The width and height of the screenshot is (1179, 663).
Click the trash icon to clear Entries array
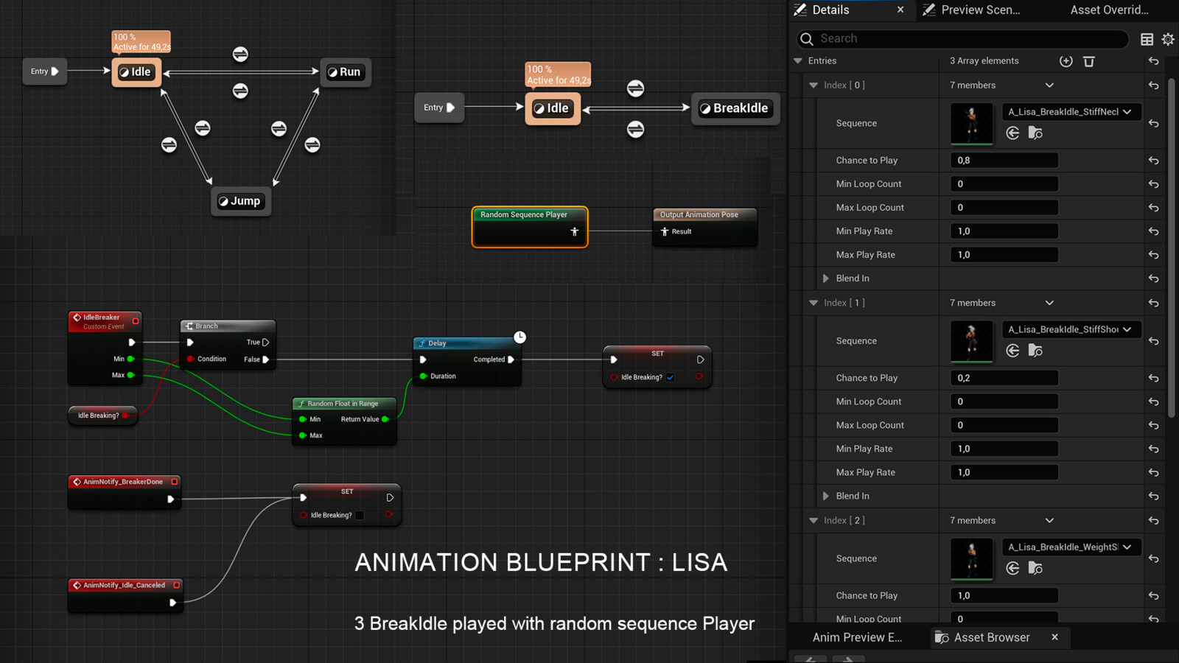[x=1089, y=62]
